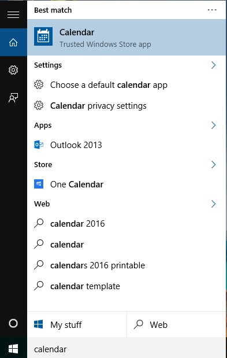
Task: Expand the Store results chevron
Action: [x=213, y=164]
